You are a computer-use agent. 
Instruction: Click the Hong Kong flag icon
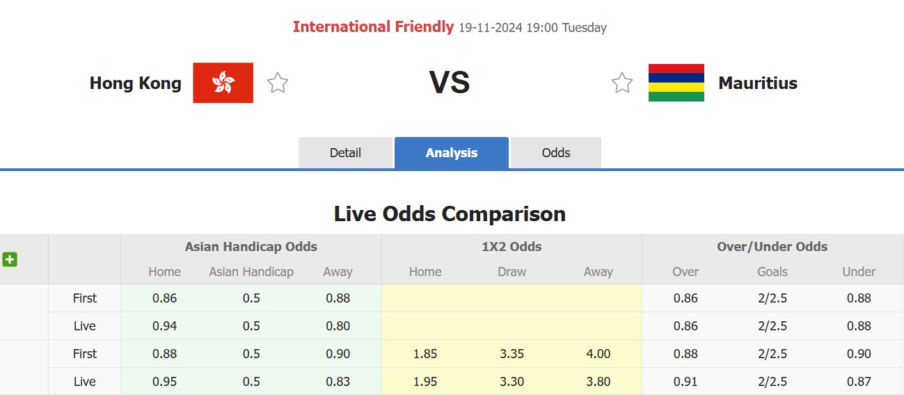pos(223,83)
